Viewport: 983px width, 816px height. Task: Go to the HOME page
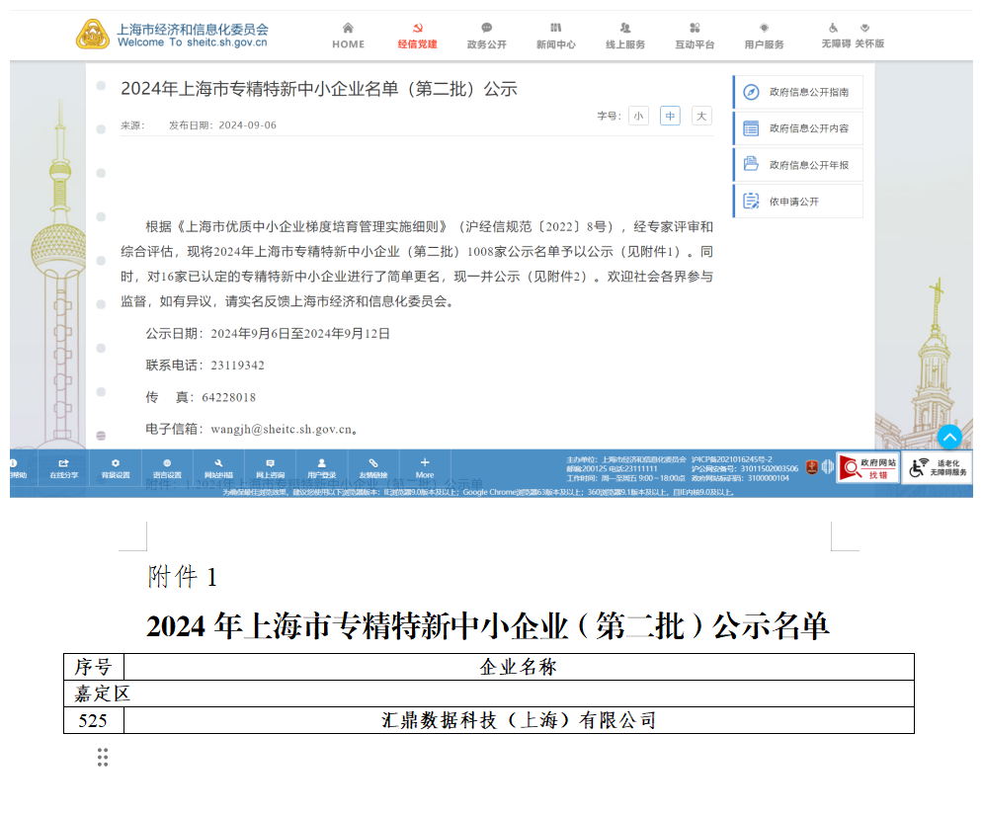tap(348, 36)
